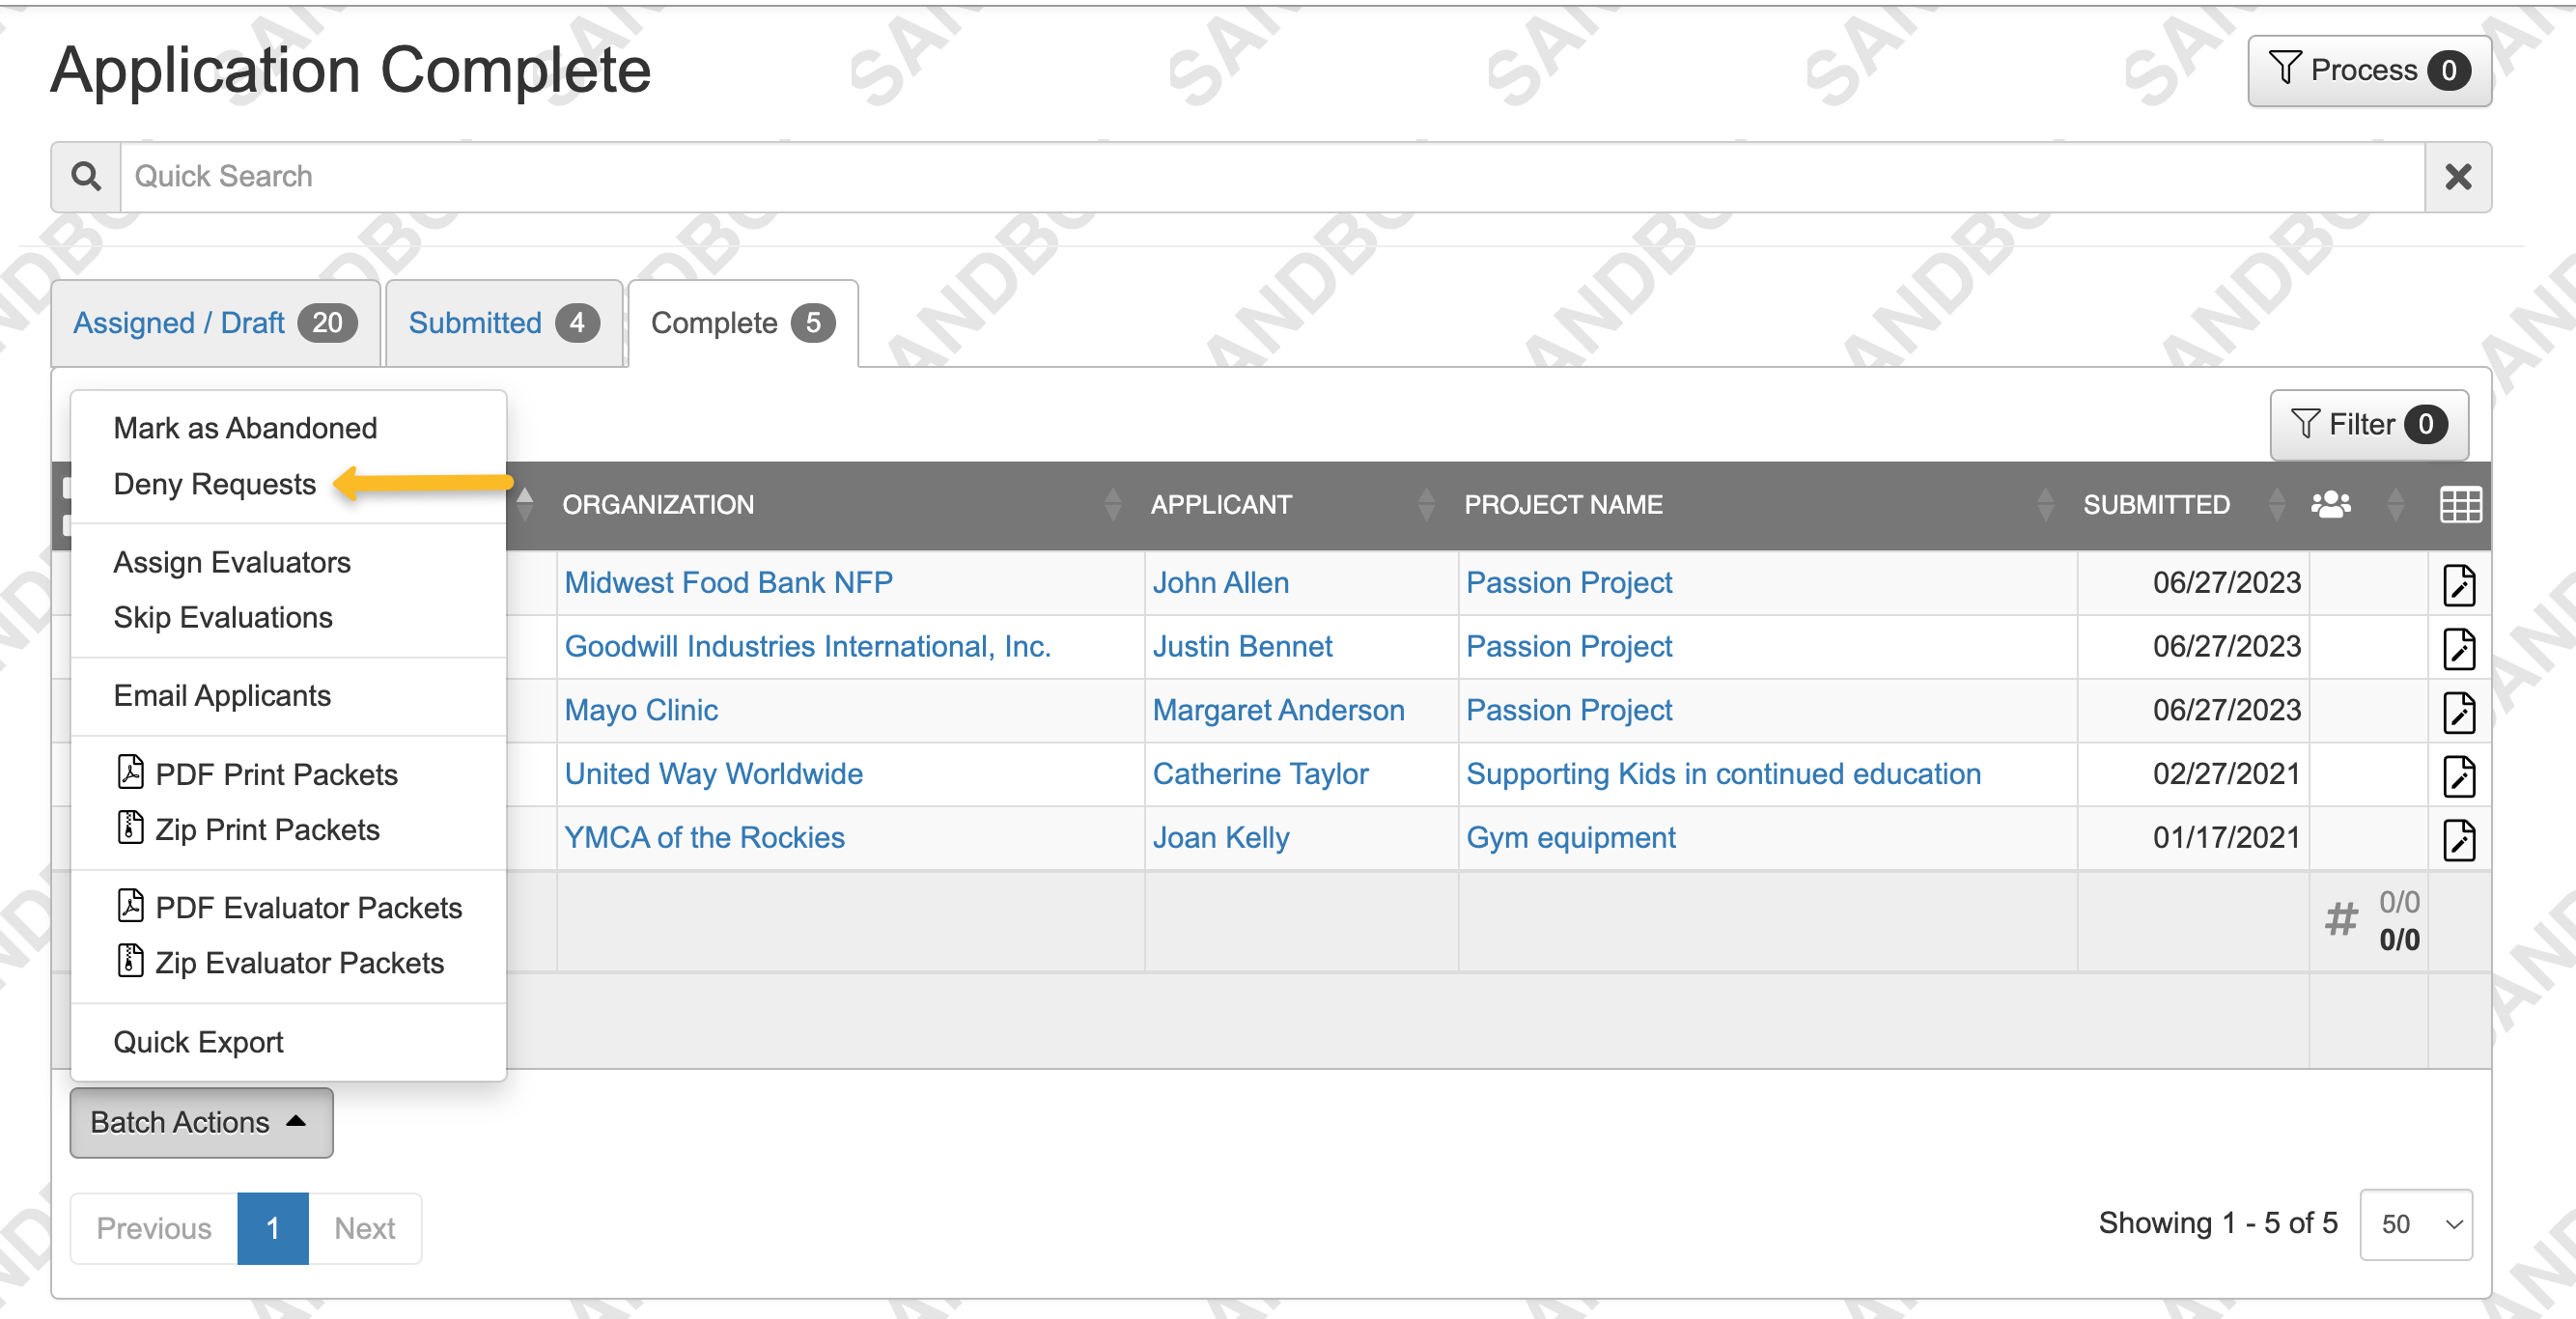The height and width of the screenshot is (1319, 2576).
Task: Click the grid view icon in table header
Action: pos(2461,504)
